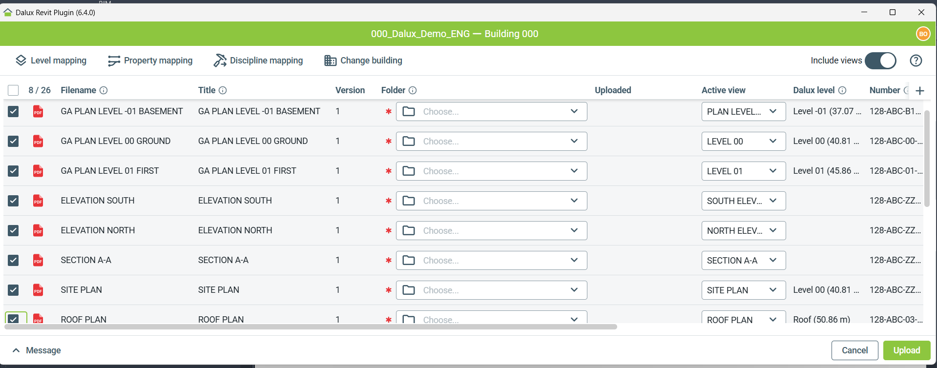Screen dimensions: 937x368
Task: Toggle the Include views switch
Action: click(880, 61)
